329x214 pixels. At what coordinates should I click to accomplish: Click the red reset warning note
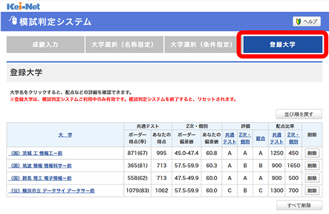(123, 99)
